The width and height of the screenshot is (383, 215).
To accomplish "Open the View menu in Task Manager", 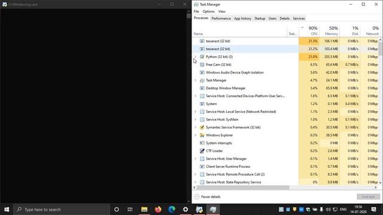I will pos(222,11).
